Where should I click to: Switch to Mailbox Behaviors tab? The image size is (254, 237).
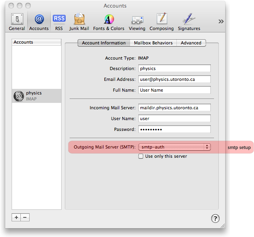click(x=153, y=43)
